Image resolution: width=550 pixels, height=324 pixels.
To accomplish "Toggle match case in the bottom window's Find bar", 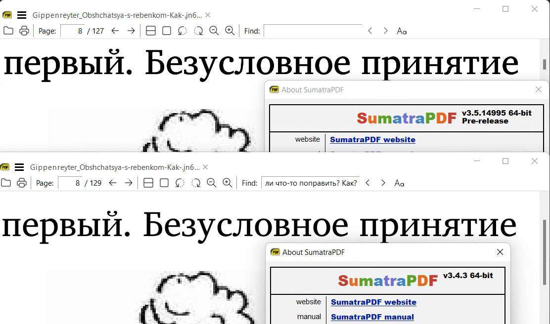I will 399,183.
